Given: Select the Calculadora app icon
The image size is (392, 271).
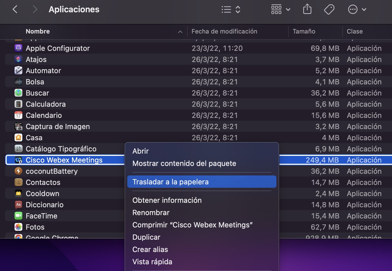Looking at the screenshot, I should (x=18, y=104).
